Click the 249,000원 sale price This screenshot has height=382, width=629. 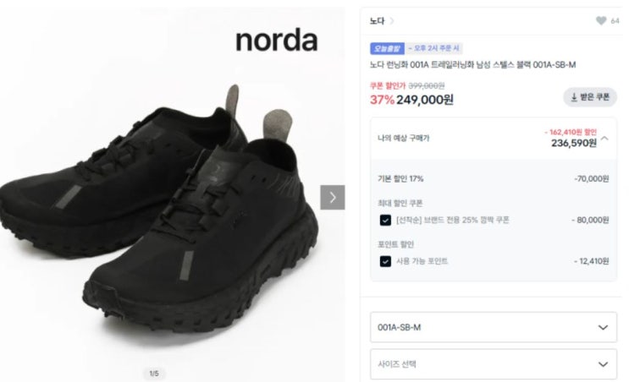(x=425, y=100)
